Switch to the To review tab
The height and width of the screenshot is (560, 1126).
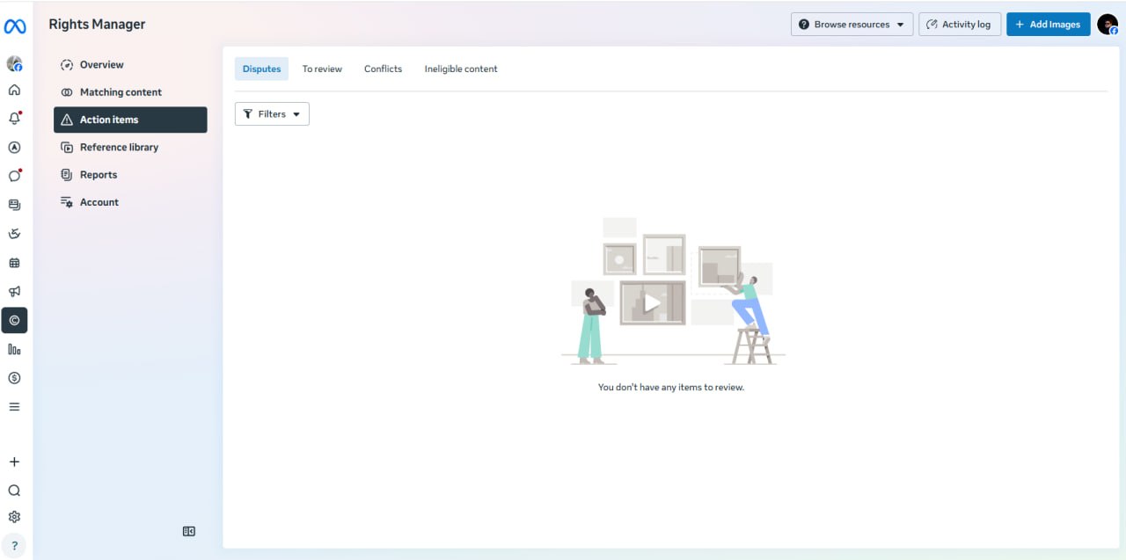click(322, 69)
